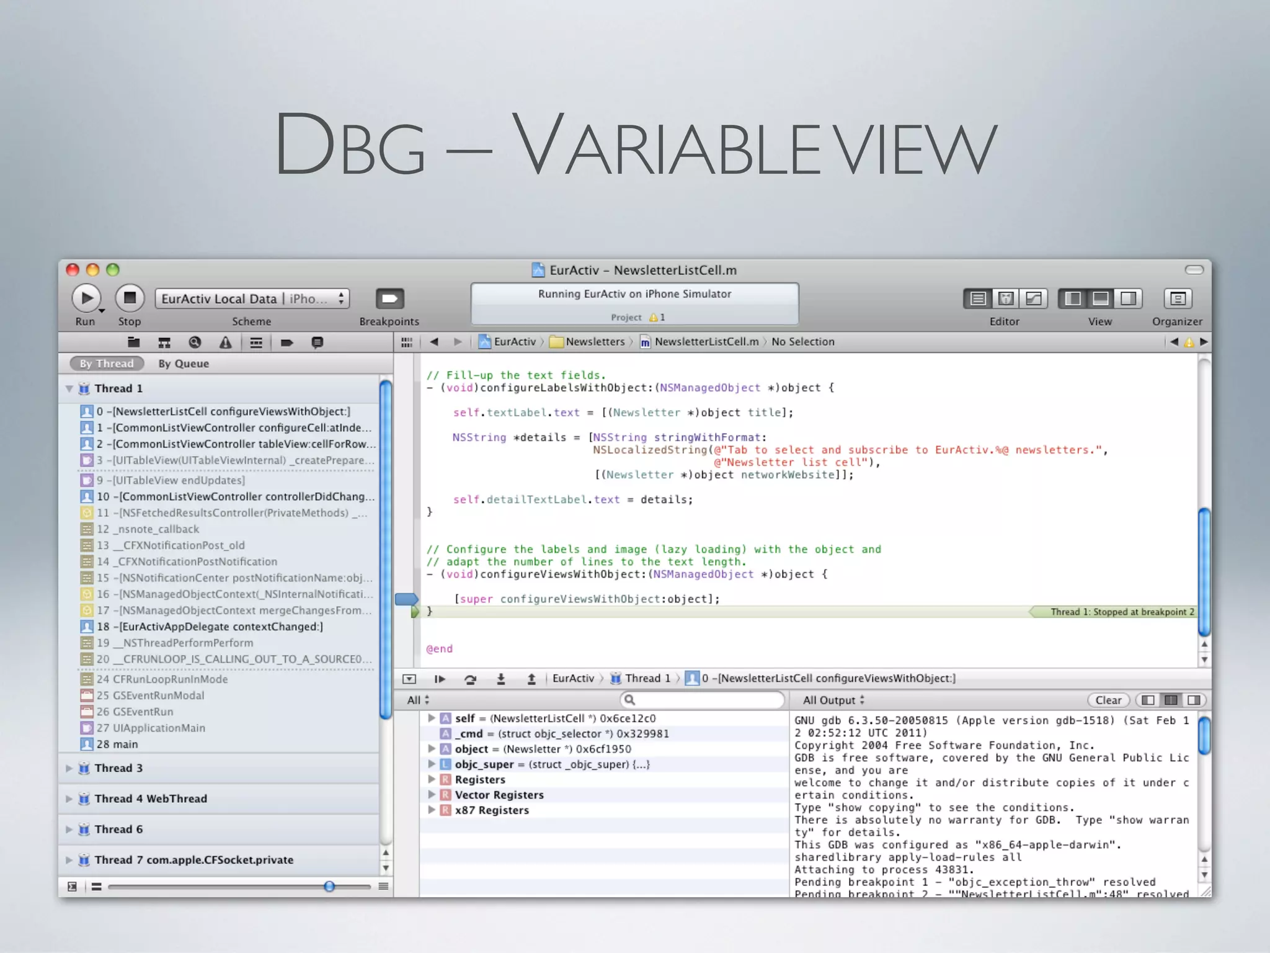Expand the object variable
Image resolution: width=1270 pixels, height=953 pixels.
point(431,749)
